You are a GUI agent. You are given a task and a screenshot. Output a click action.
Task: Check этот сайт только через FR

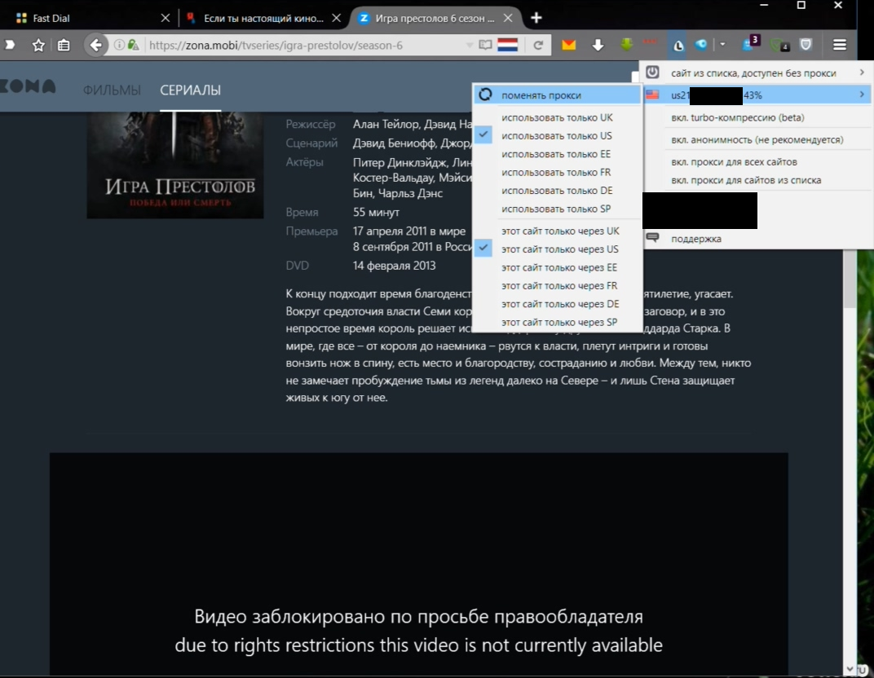coord(557,286)
